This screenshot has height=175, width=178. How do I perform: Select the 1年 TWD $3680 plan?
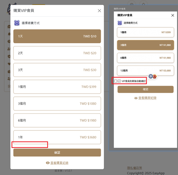(57, 137)
